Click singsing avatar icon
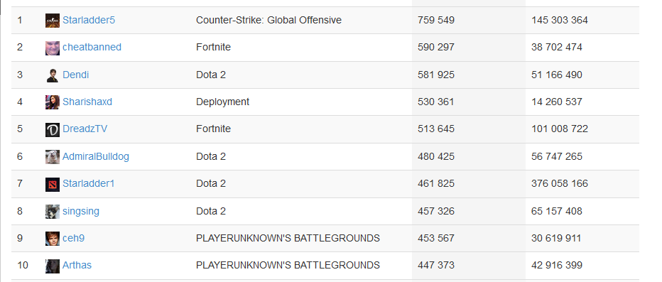The width and height of the screenshot is (662, 282). click(x=53, y=211)
